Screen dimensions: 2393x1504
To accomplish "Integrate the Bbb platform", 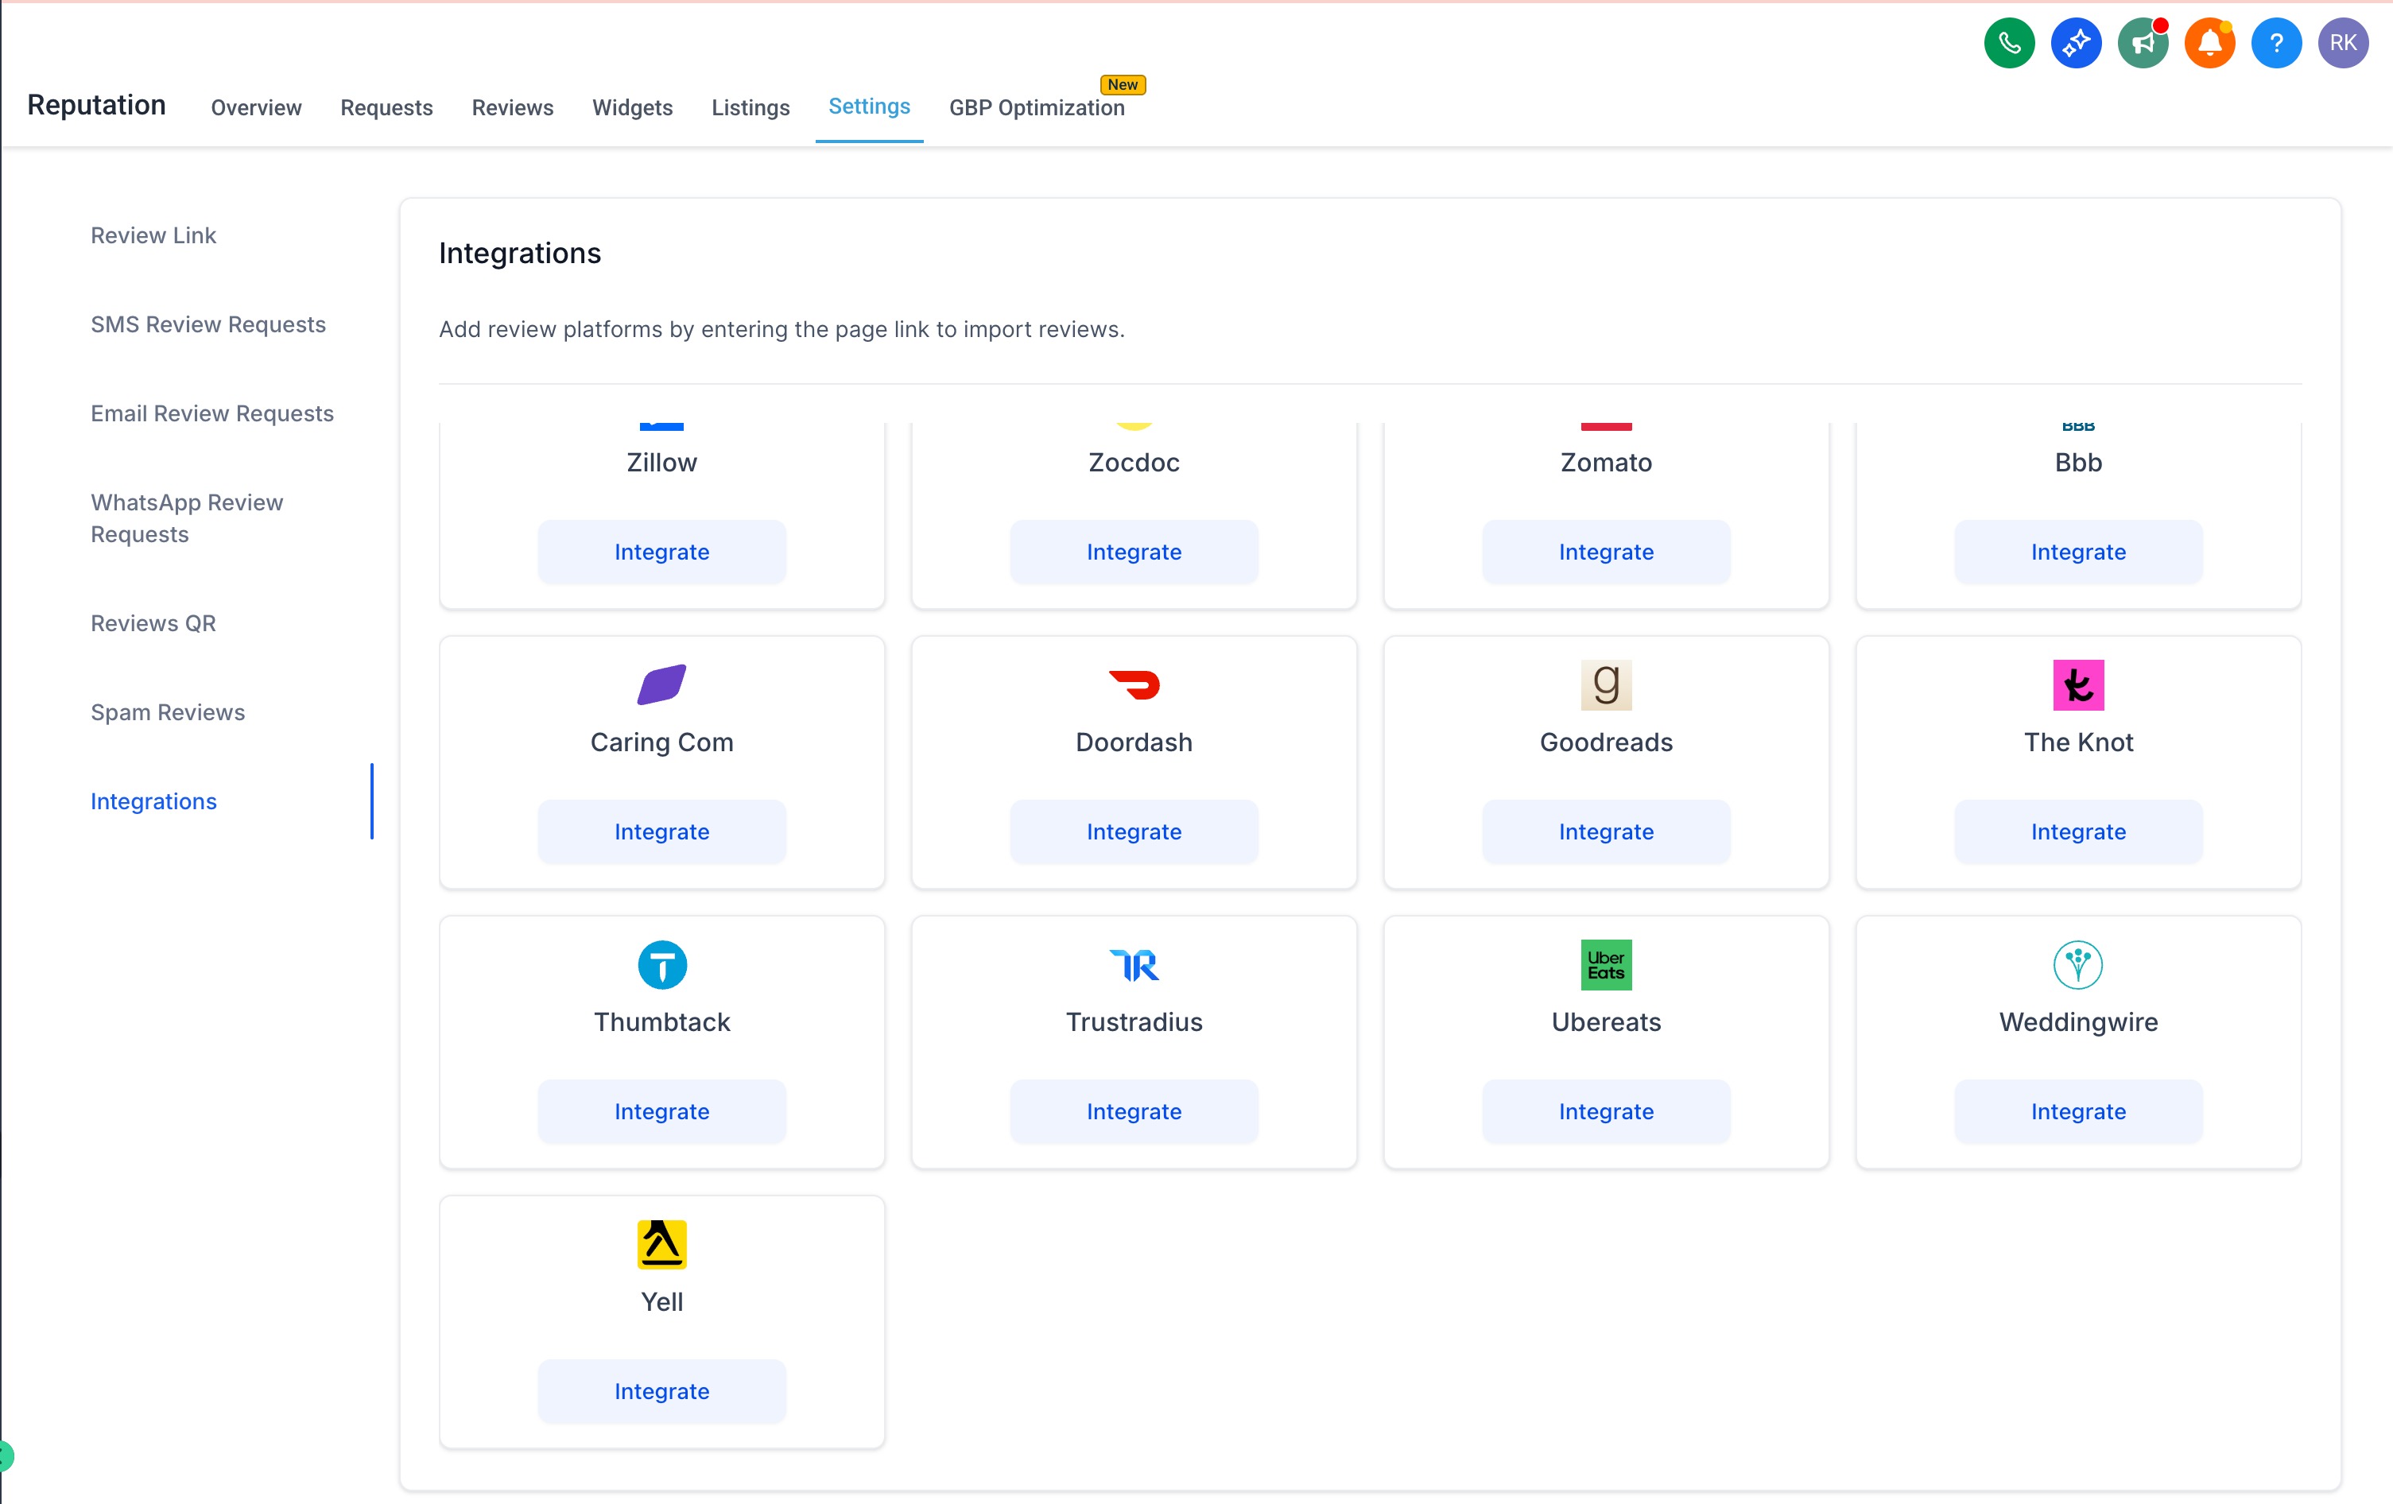I will pyautogui.click(x=2078, y=552).
